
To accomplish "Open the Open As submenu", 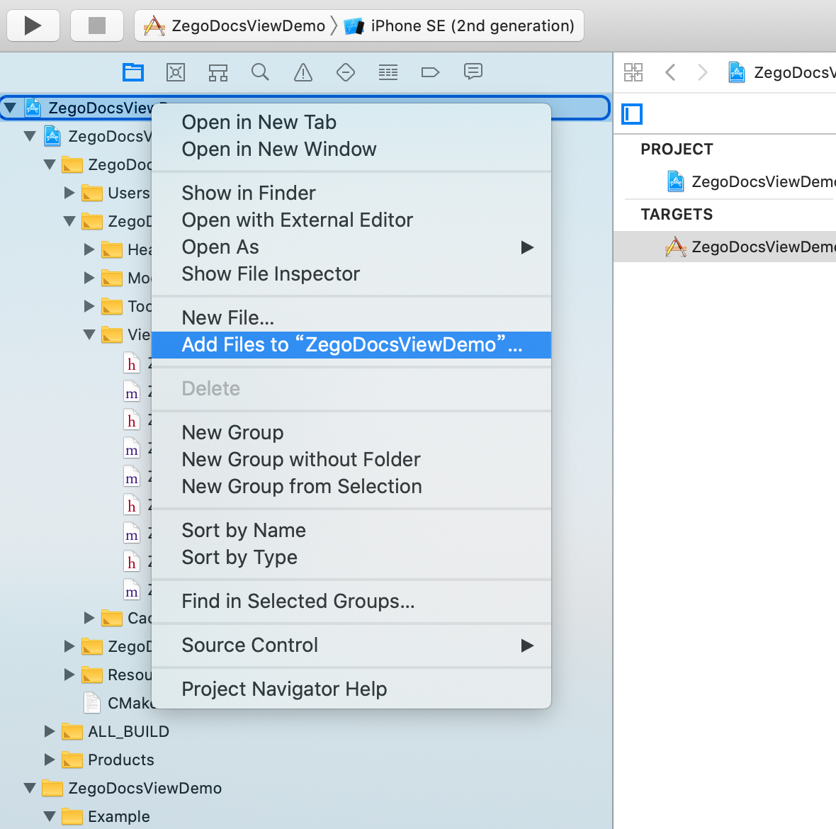I will 351,247.
